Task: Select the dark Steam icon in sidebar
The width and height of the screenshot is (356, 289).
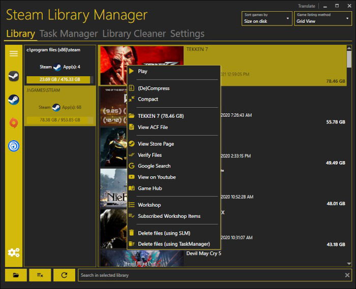Action: (14, 76)
